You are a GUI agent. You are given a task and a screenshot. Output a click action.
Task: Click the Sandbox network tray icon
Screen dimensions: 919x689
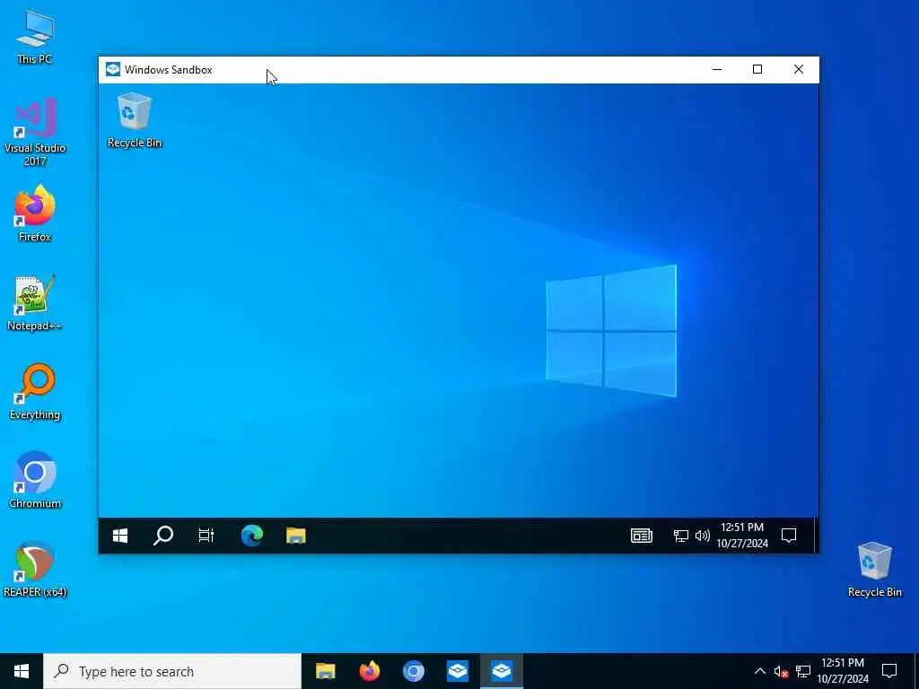click(x=680, y=536)
